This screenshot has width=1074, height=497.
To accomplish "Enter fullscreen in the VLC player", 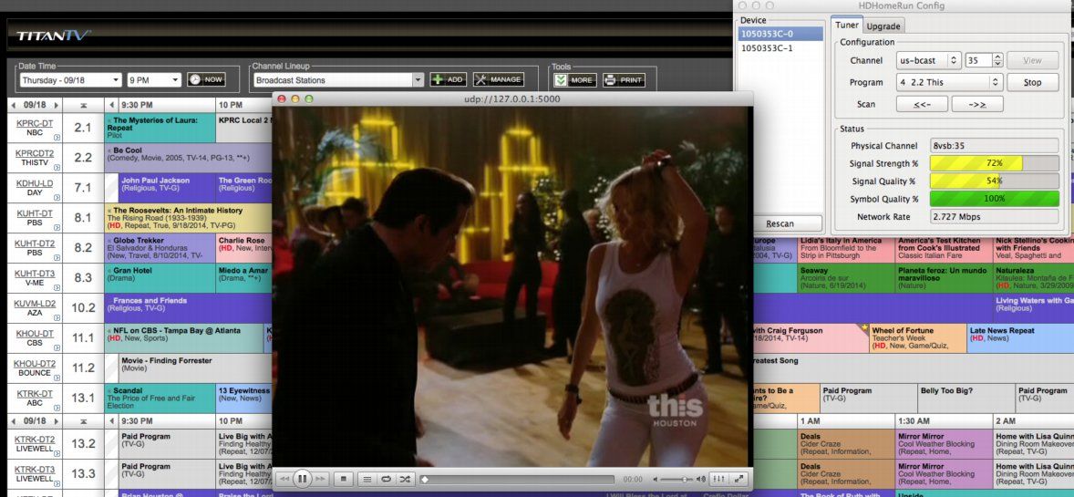I will [x=739, y=479].
